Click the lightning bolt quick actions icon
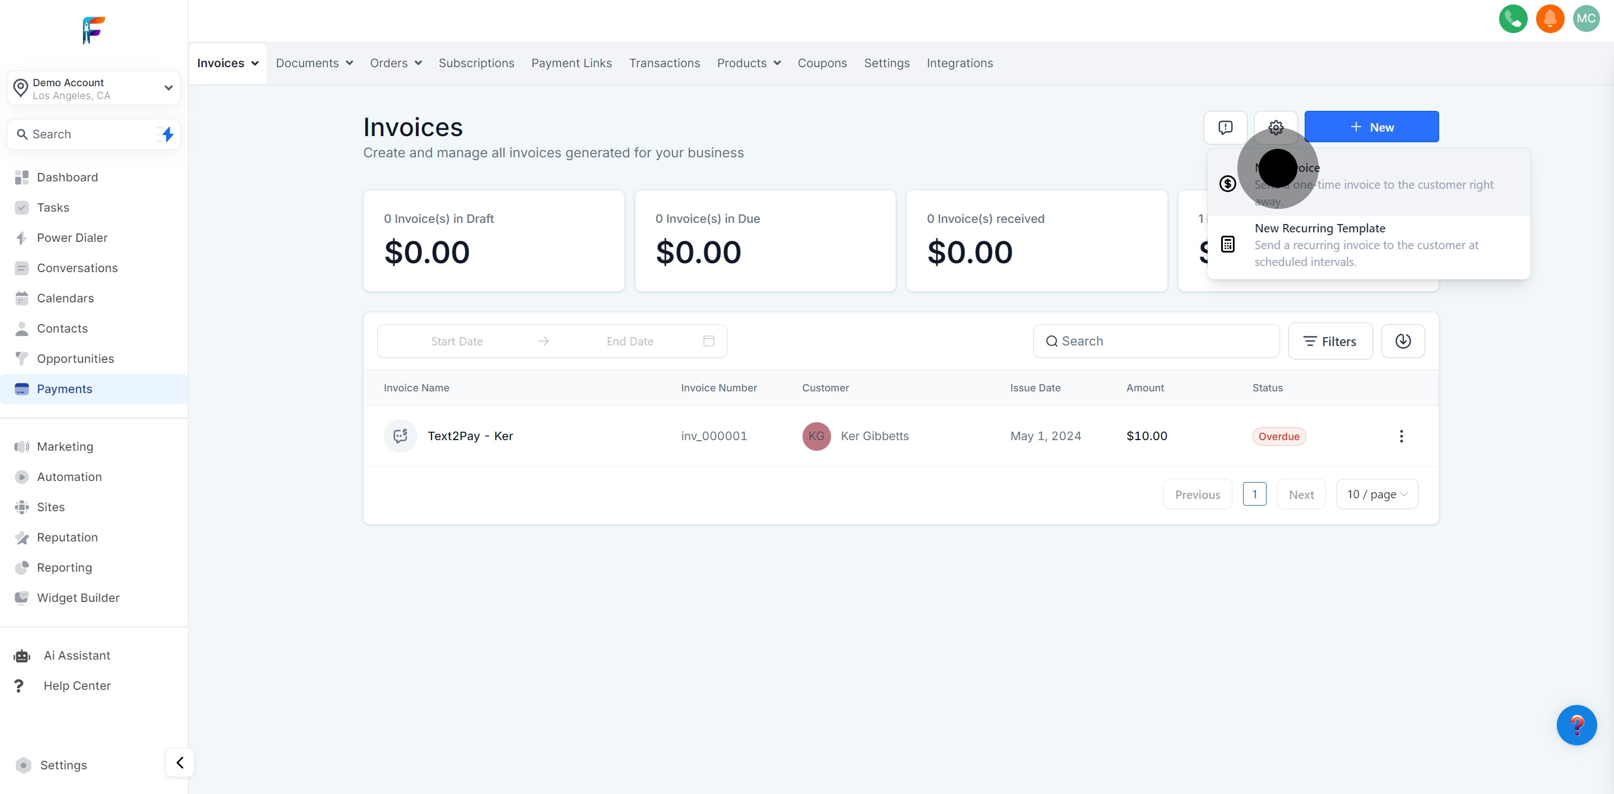The image size is (1614, 794). coord(168,134)
